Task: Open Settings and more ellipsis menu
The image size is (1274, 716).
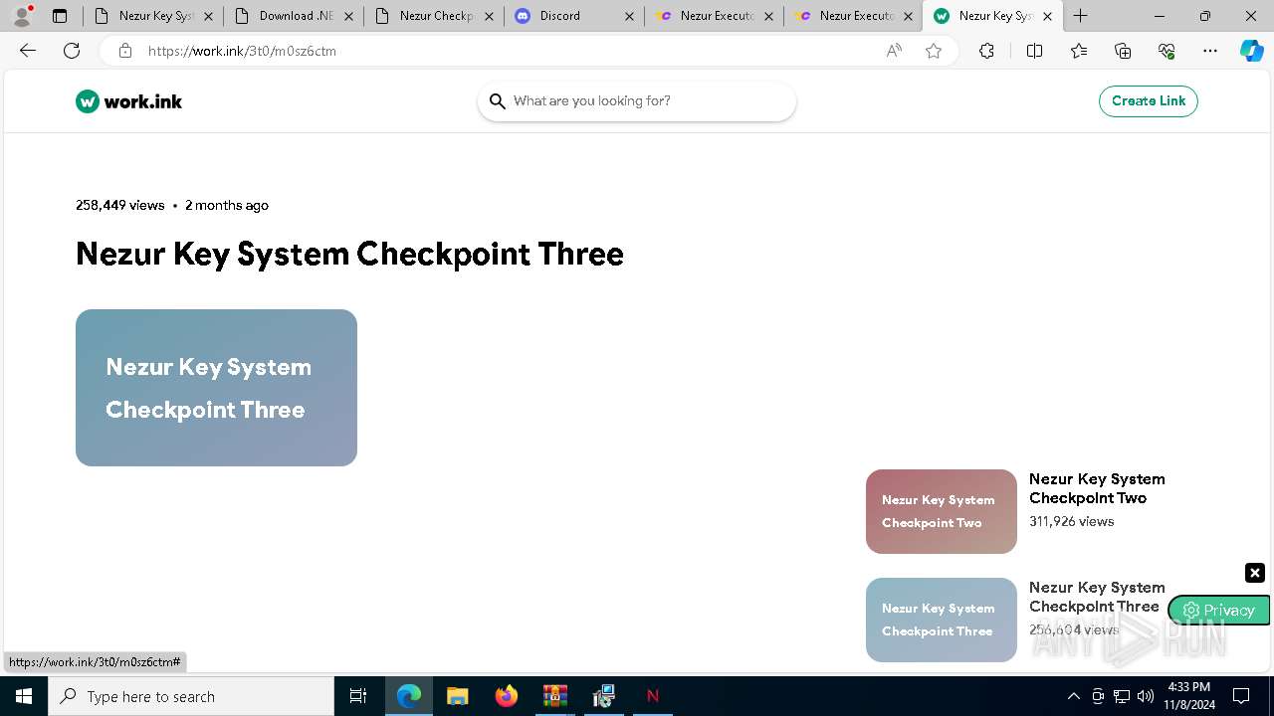Action: tap(1210, 51)
